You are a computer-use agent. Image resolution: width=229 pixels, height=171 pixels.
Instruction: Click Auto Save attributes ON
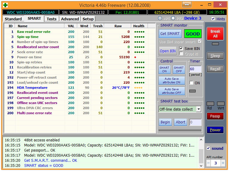pyautogui.click(x=172, y=80)
